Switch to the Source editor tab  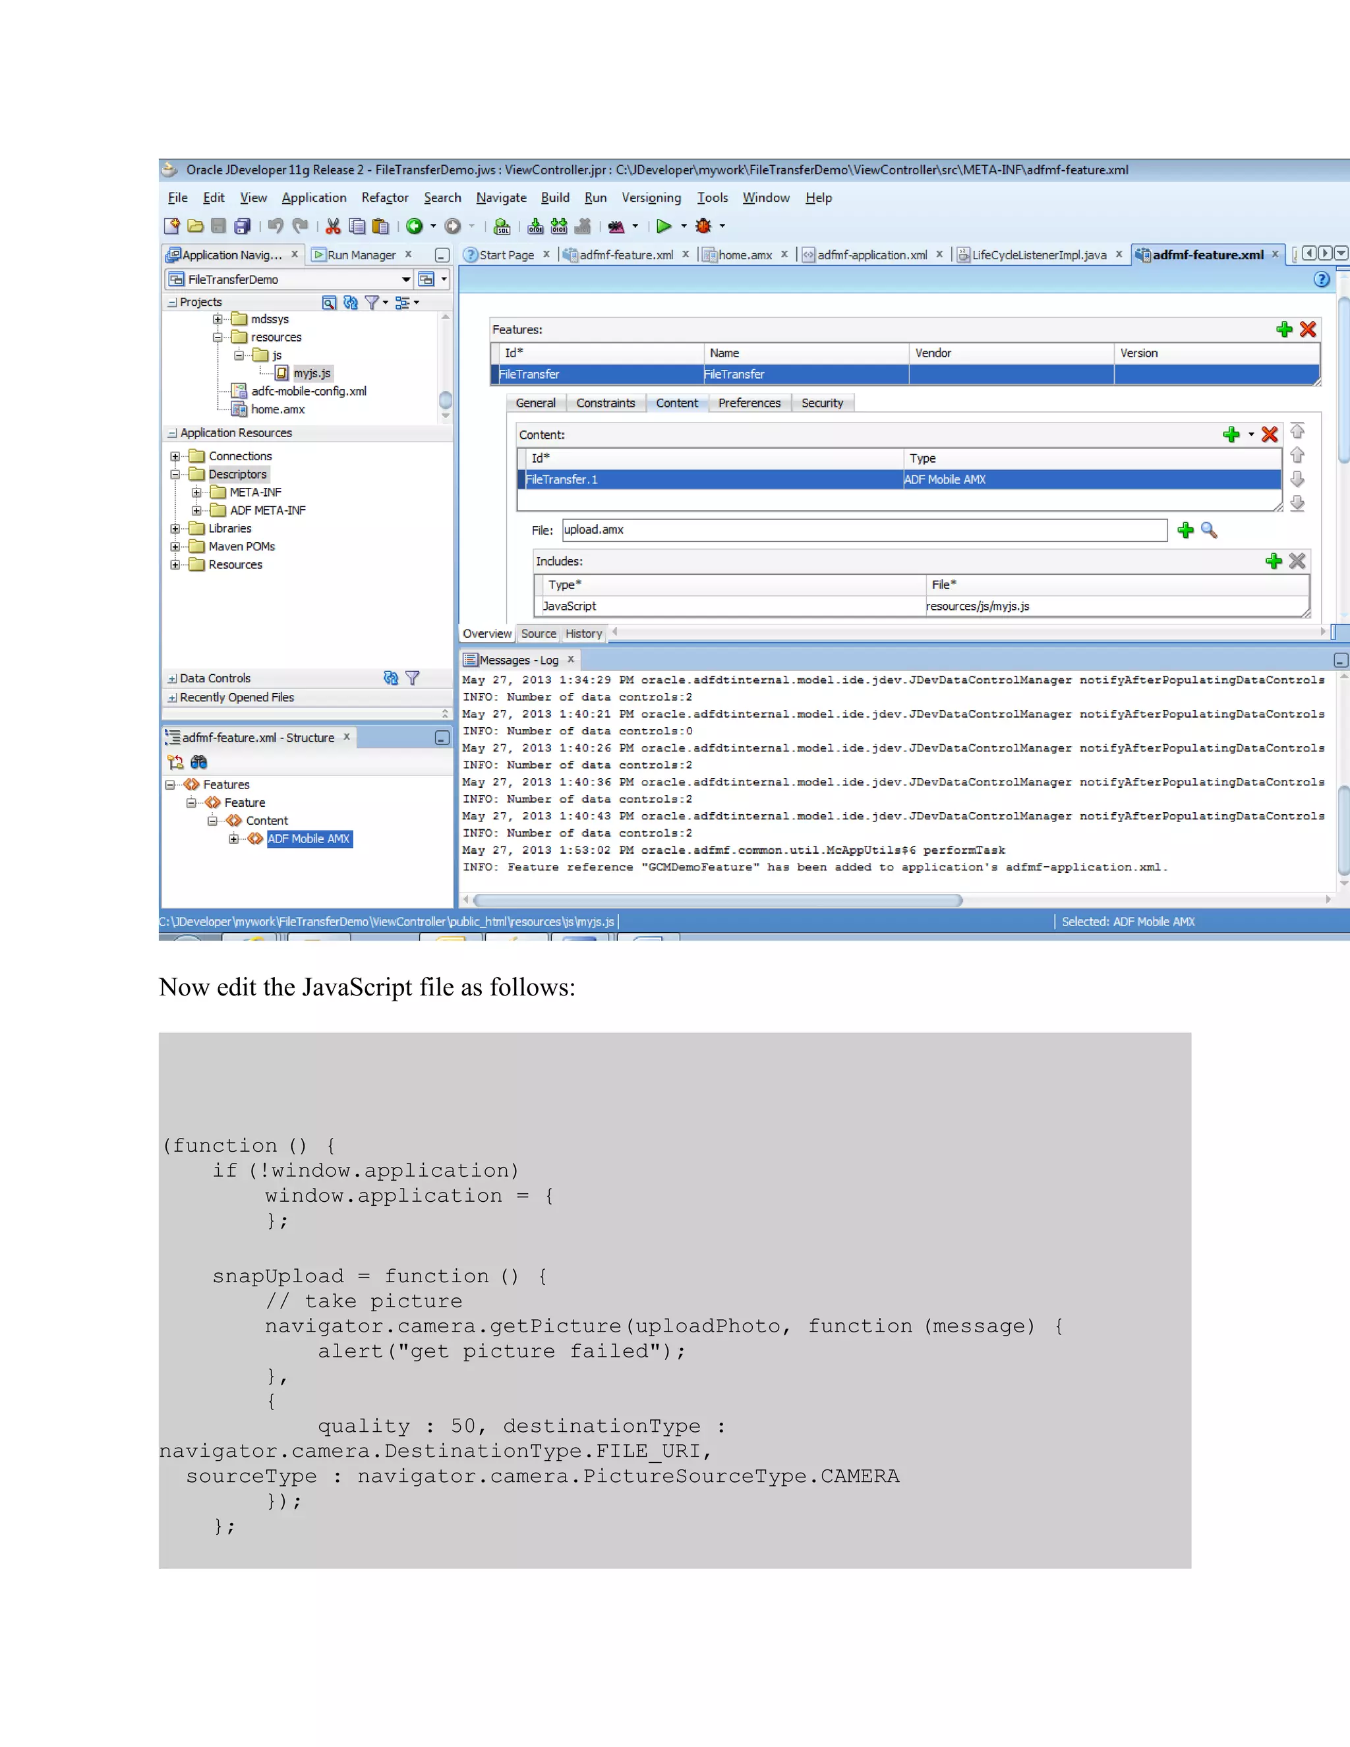pyautogui.click(x=539, y=634)
